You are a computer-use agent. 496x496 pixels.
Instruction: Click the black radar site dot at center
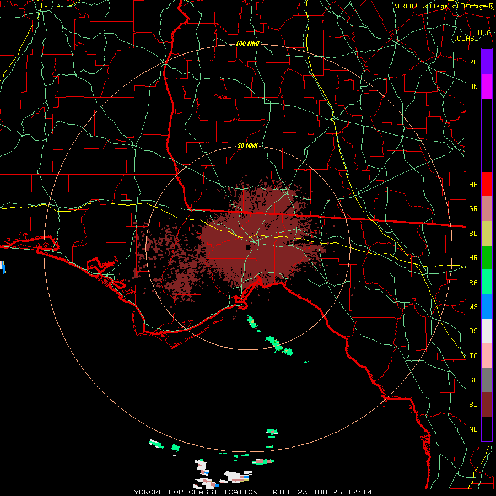pos(248,247)
